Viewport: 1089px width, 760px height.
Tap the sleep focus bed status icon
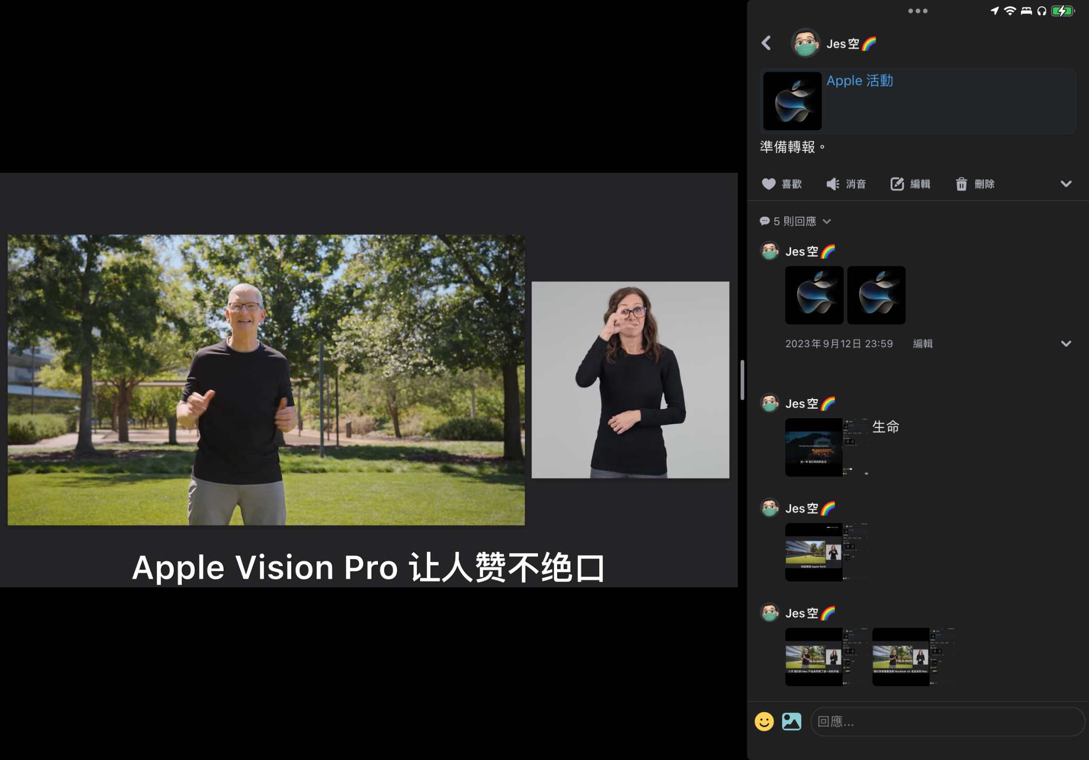click(x=1026, y=11)
